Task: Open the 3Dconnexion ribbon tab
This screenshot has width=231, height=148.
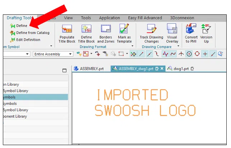Action: 182,18
